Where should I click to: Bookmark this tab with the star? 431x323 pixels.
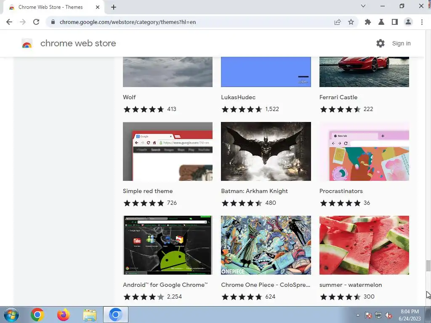click(x=351, y=22)
